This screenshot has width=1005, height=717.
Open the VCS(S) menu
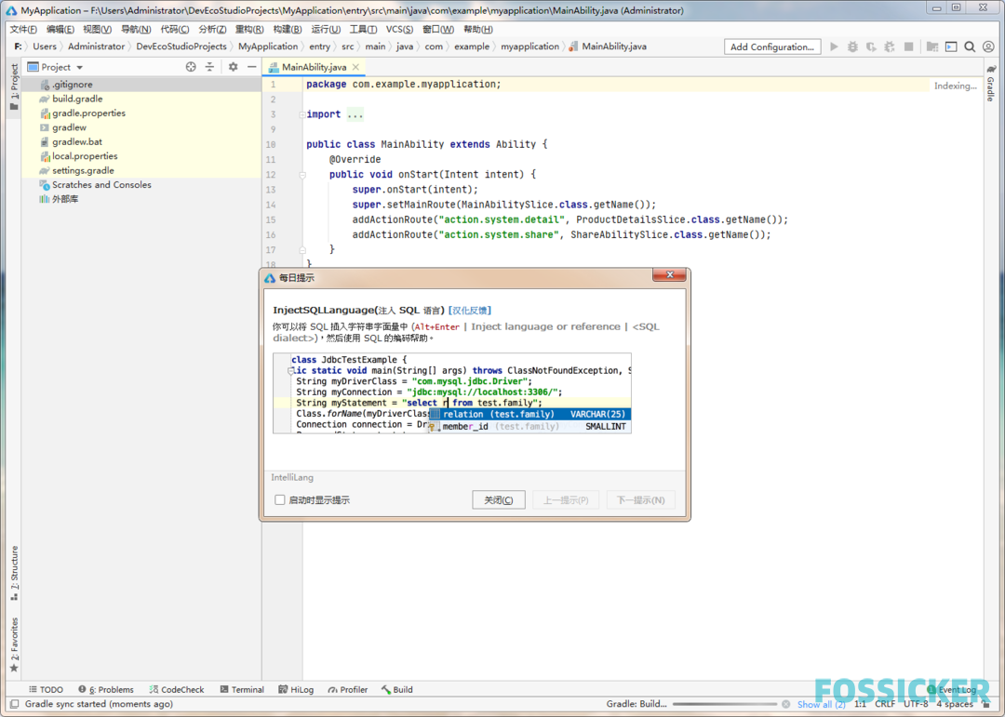pyautogui.click(x=399, y=29)
